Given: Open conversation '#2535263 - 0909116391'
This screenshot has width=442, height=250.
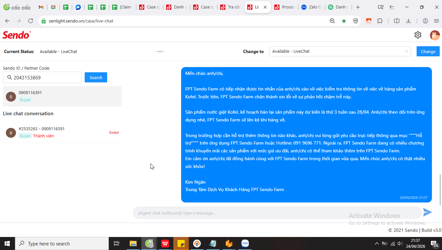Looking at the screenshot, I should [62, 132].
